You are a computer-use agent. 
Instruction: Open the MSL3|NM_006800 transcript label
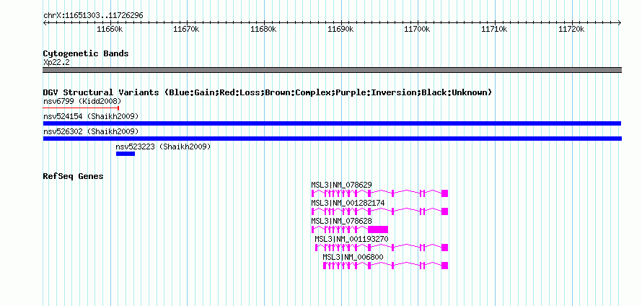[353, 257]
